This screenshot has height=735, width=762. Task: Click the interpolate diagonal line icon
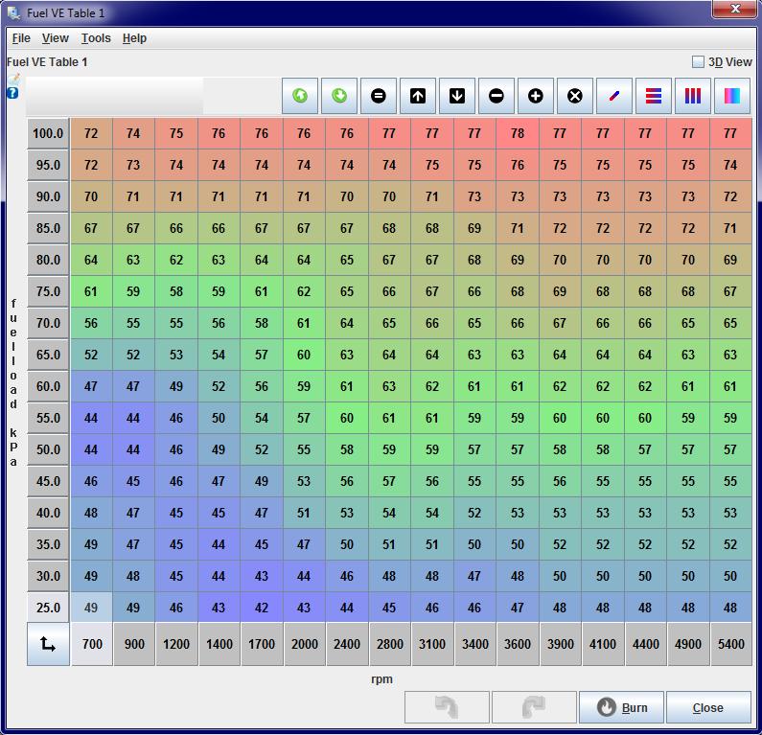click(x=614, y=96)
